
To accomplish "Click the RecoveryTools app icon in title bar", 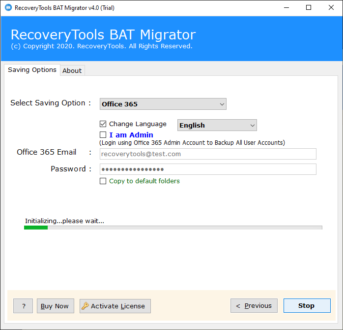I will coord(8,8).
